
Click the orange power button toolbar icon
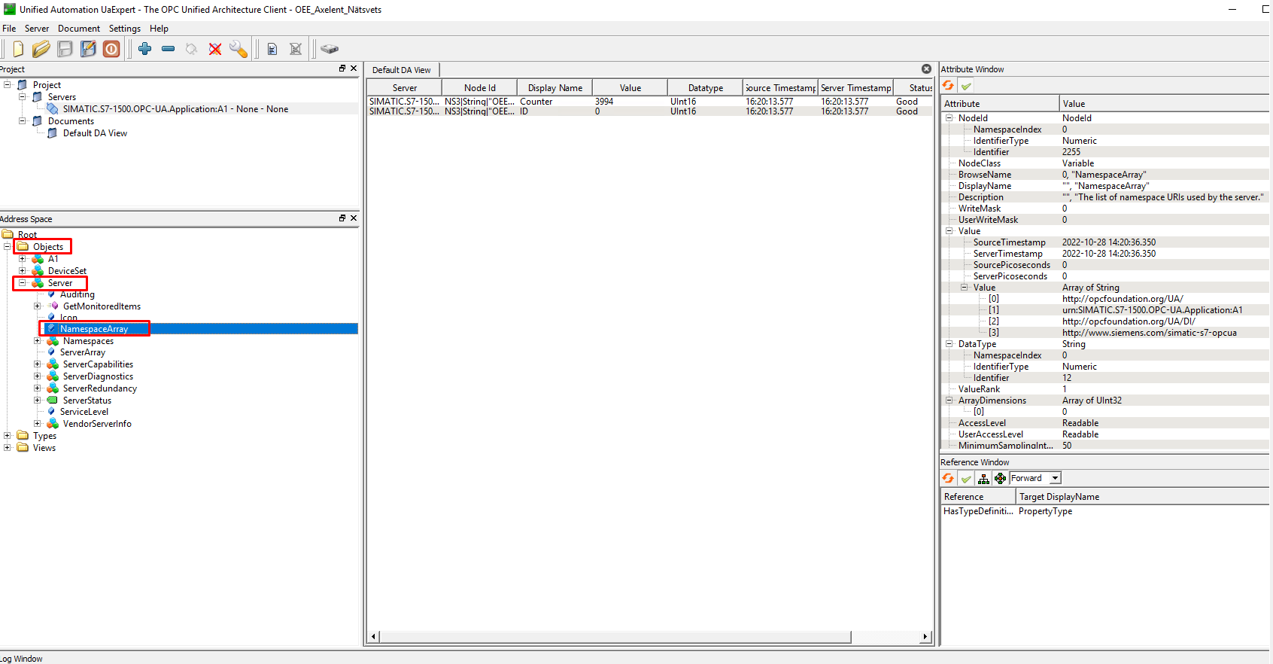[x=111, y=49]
